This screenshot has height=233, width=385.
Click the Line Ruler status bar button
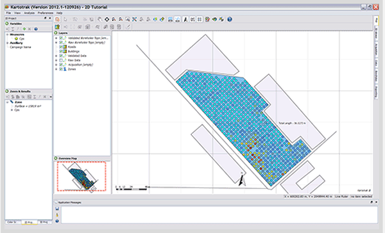click(x=341, y=197)
